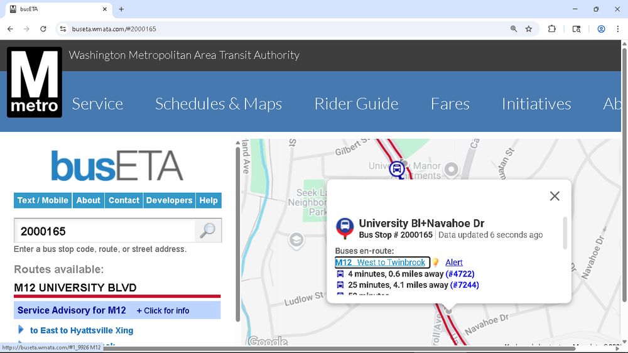Click the page vertical scrollbar
This screenshot has height=353, width=628.
[x=624, y=175]
